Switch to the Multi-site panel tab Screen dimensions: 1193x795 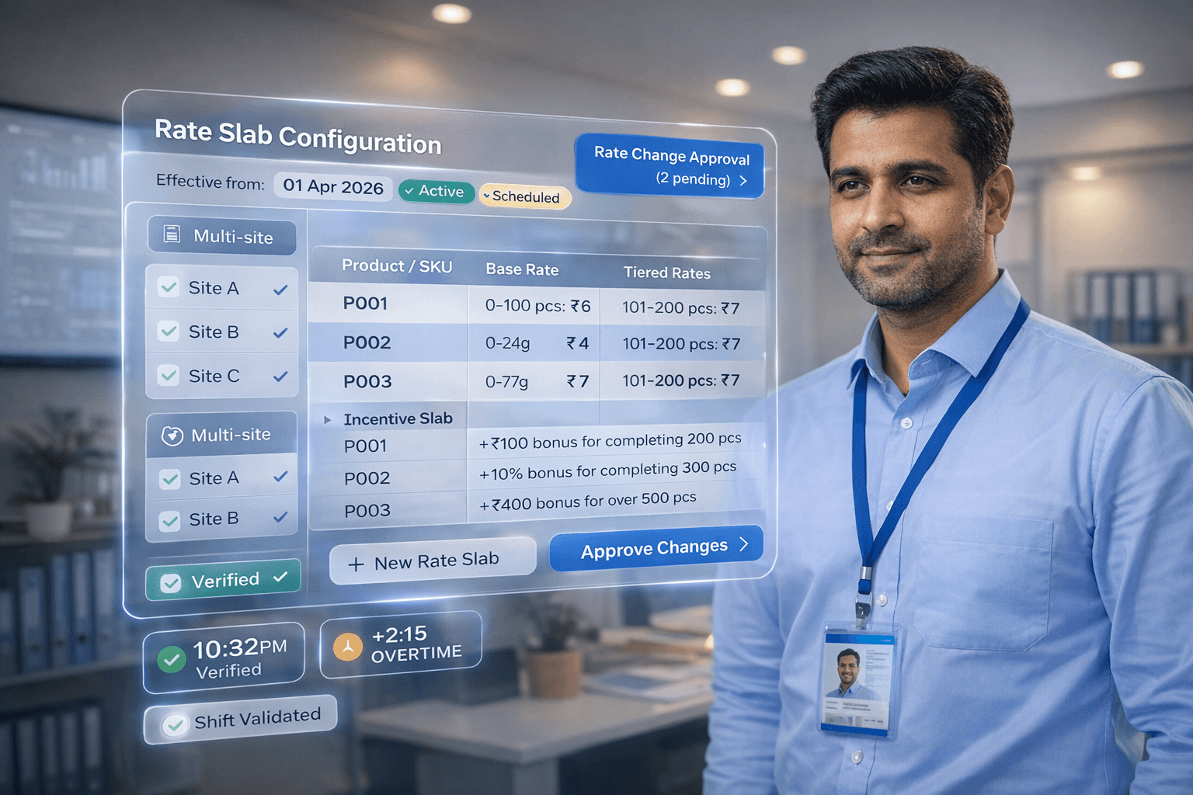[x=221, y=236]
